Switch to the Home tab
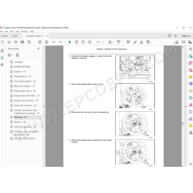The width and height of the screenshot is (193, 193). coord(4,36)
